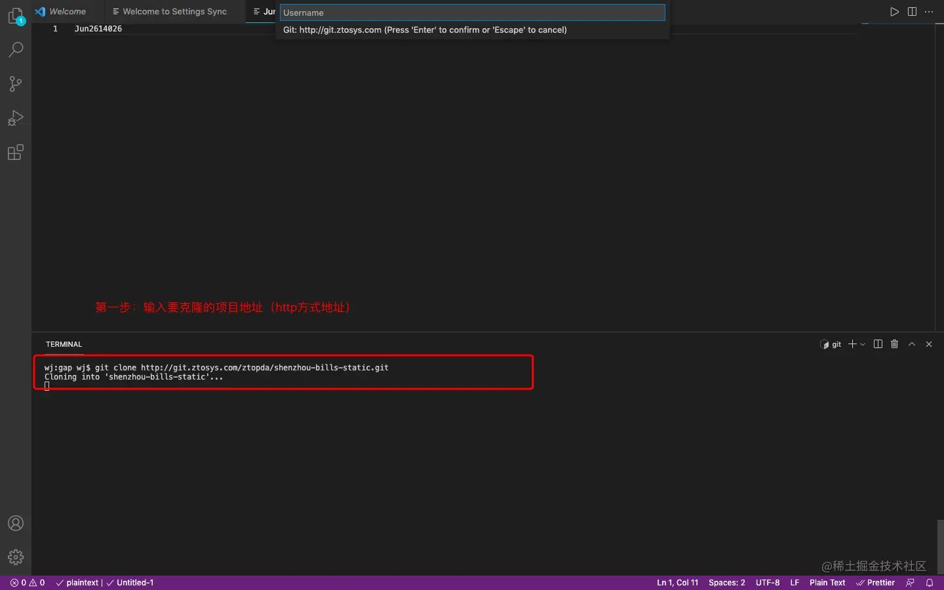Click the Cloning into 'shenzhou-bills-static' line
Viewport: 944px width, 590px height.
134,377
